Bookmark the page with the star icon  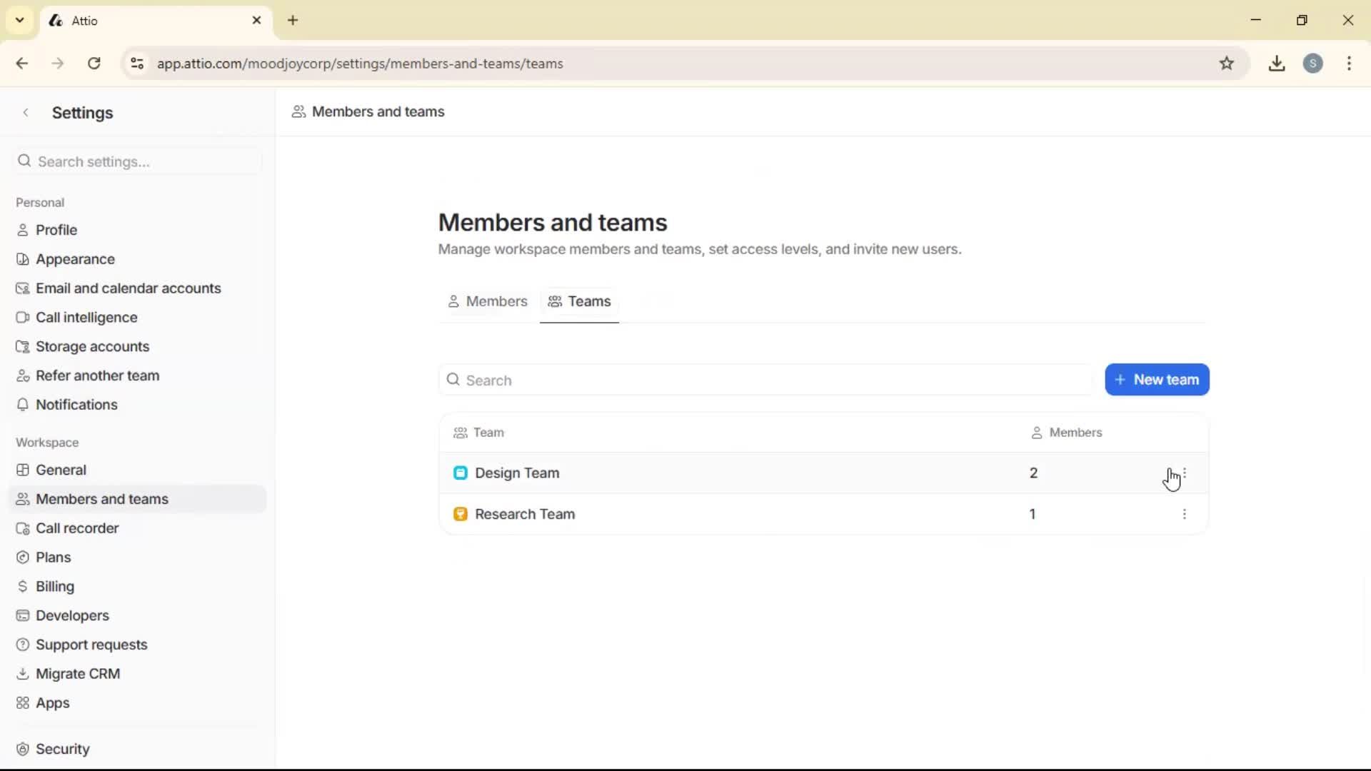pyautogui.click(x=1227, y=63)
